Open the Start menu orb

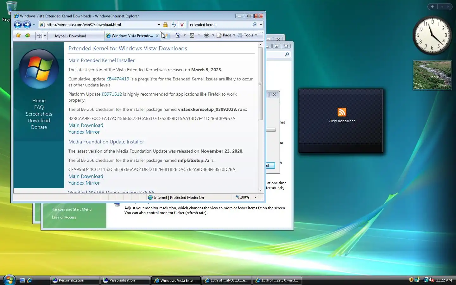tap(9, 280)
